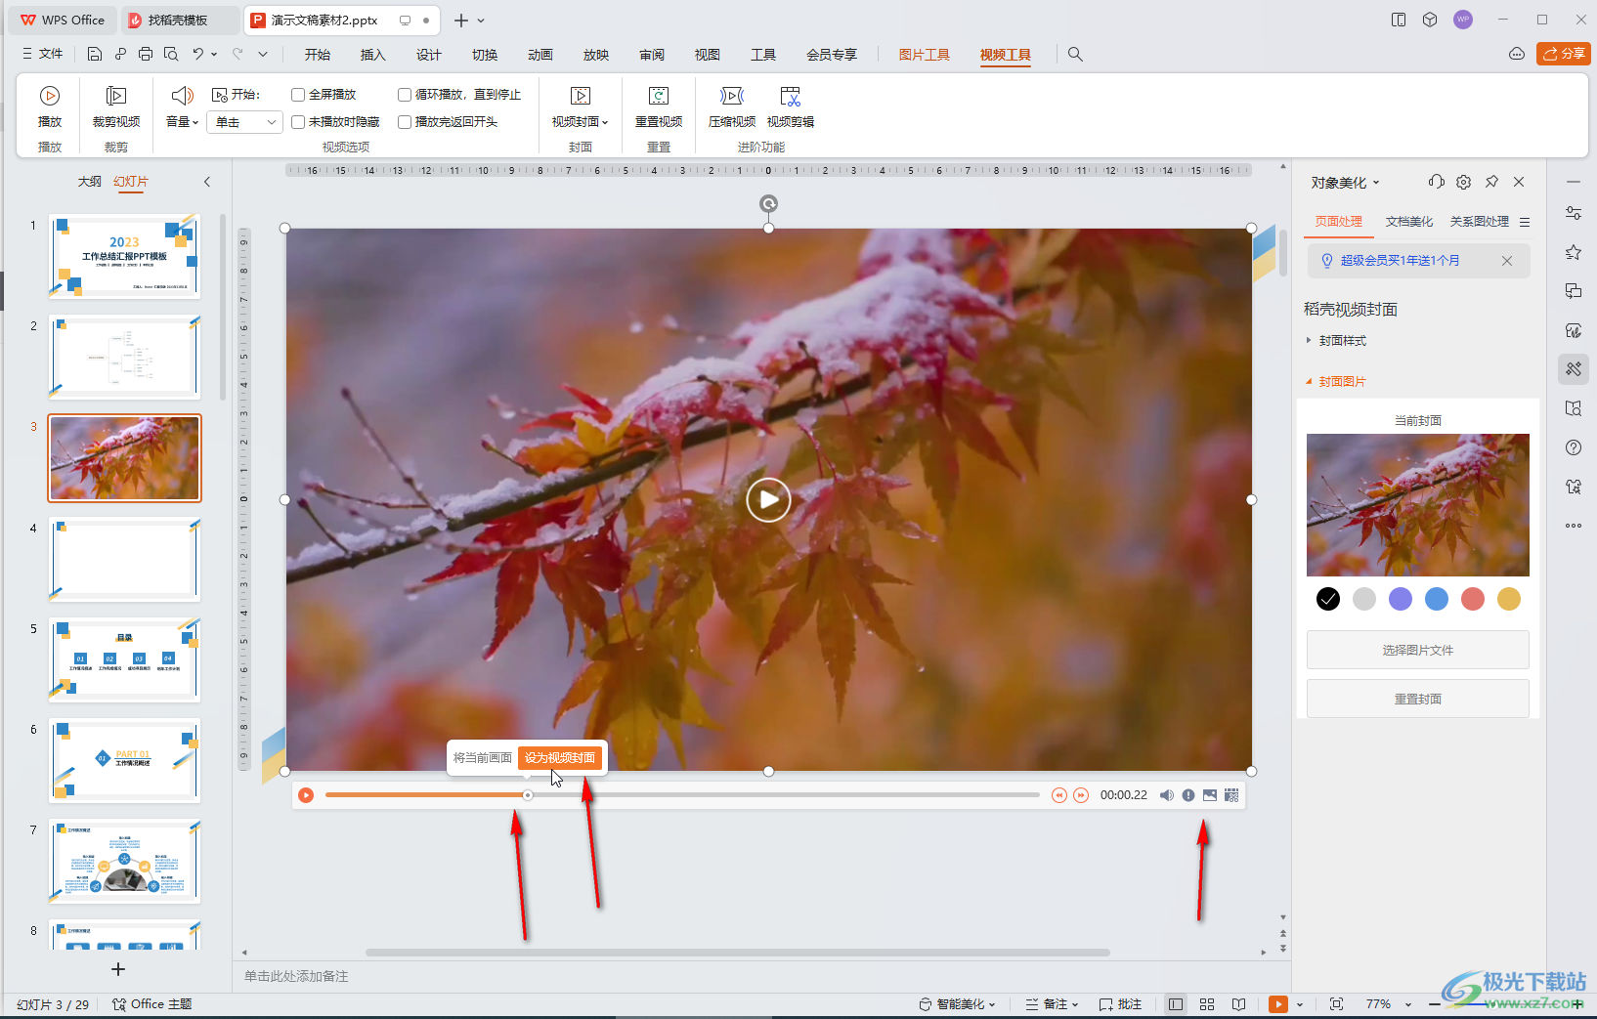Image resolution: width=1597 pixels, height=1019 pixels.
Task: Add a new slide with plus button
Action: (x=118, y=969)
